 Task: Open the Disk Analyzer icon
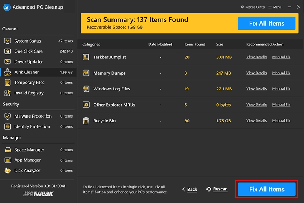7,171
